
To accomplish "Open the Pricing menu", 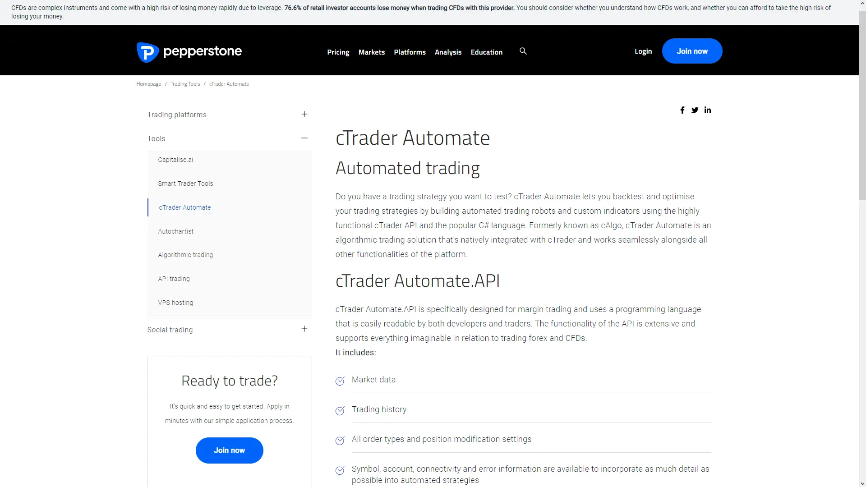I will point(338,52).
